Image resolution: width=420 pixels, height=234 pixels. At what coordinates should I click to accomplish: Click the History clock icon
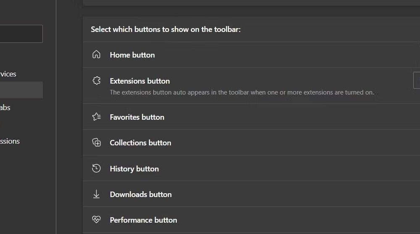[x=97, y=168]
